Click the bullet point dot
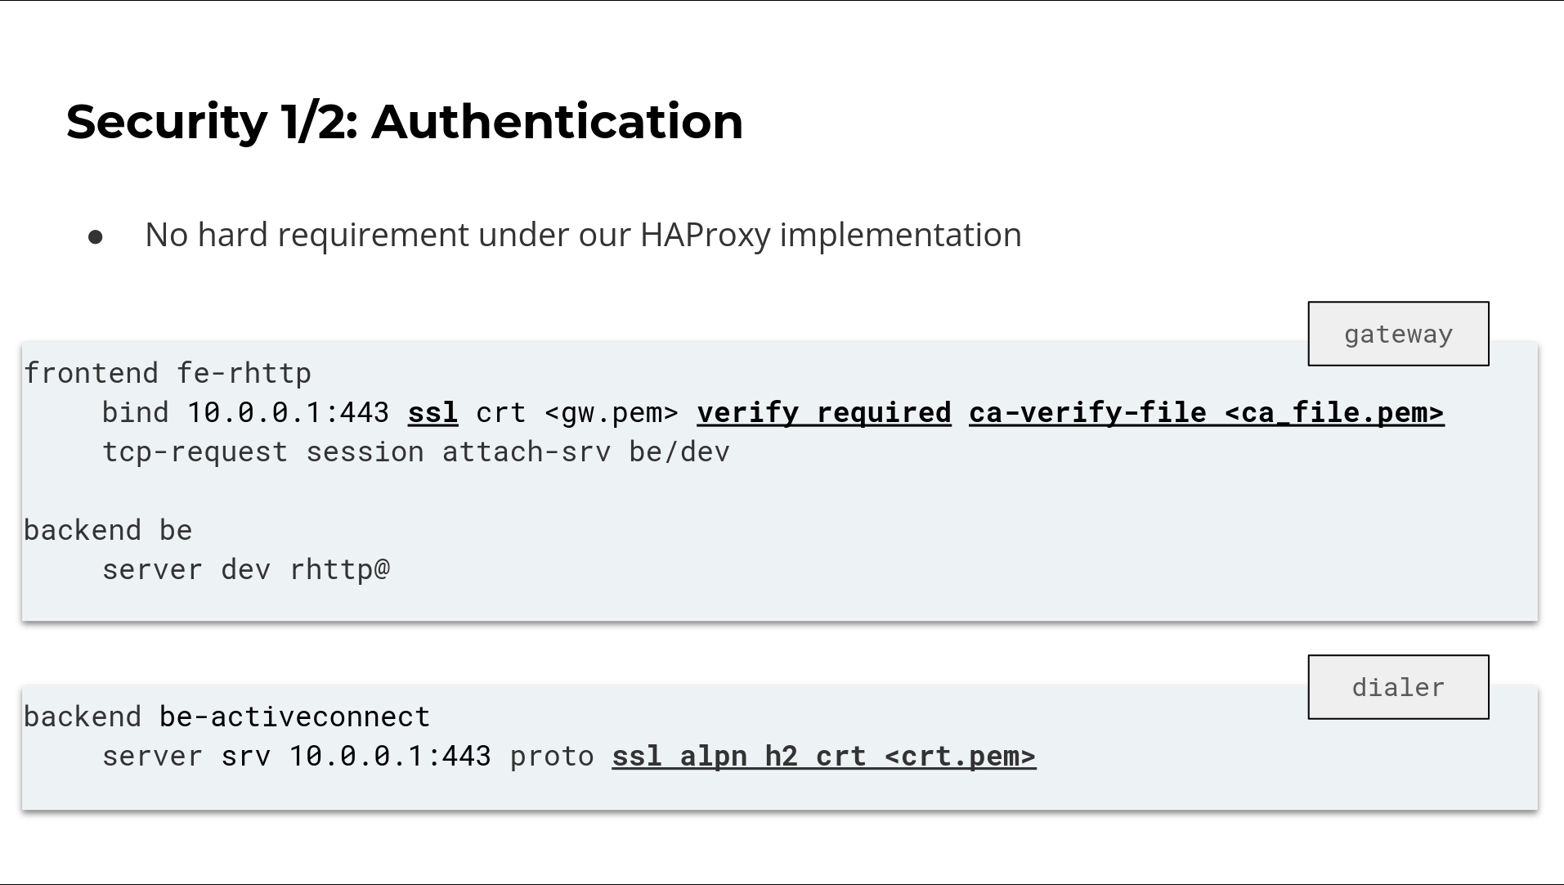Viewport: 1564px width, 885px height. 96,237
